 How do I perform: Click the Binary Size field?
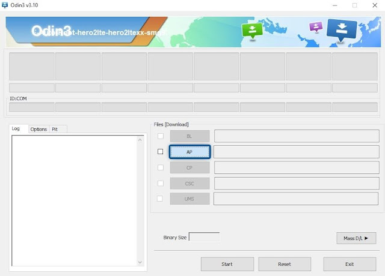pyautogui.click(x=205, y=237)
